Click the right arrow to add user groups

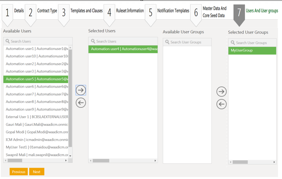click(x=222, y=92)
